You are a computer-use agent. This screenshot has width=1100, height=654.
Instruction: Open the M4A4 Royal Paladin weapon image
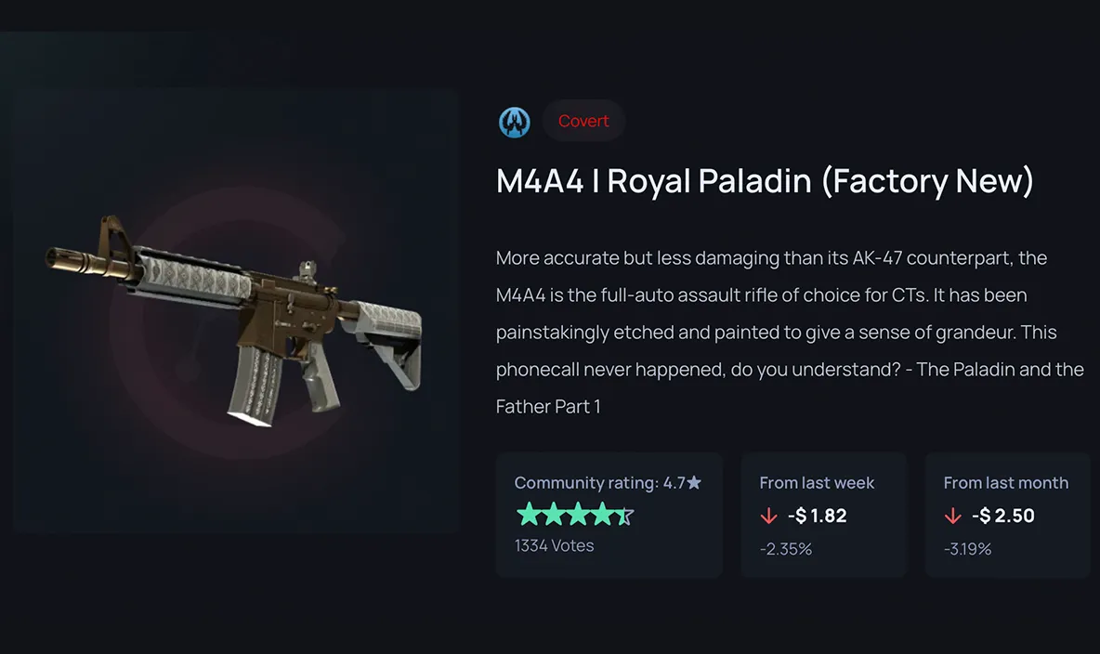pos(236,310)
